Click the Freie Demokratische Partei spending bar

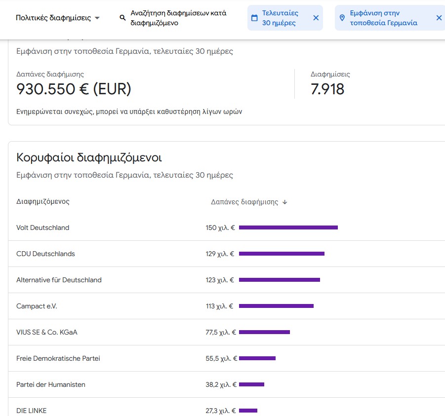[257, 358]
